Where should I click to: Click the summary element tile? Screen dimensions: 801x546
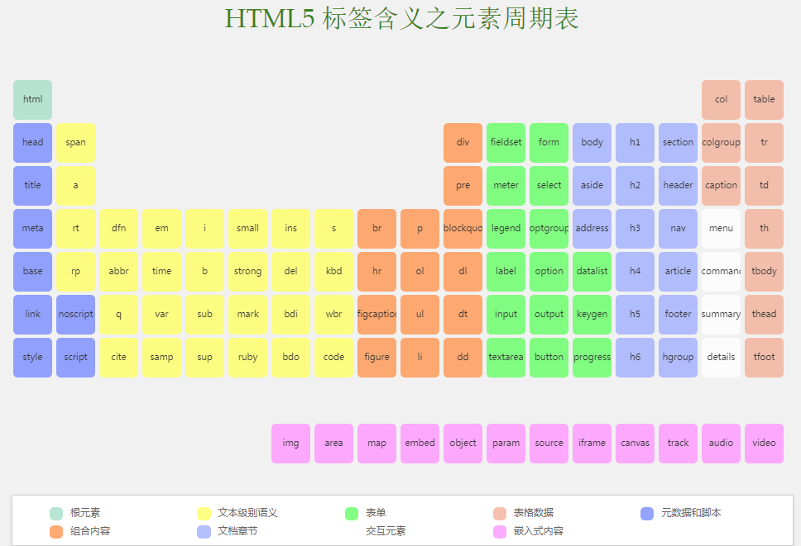[x=721, y=314]
